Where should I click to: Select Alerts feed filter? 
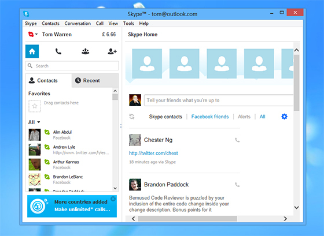[x=244, y=117]
